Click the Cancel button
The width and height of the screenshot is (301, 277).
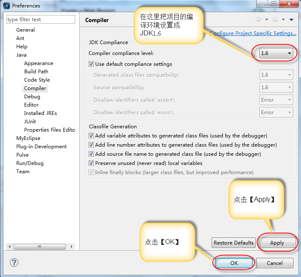point(274,263)
